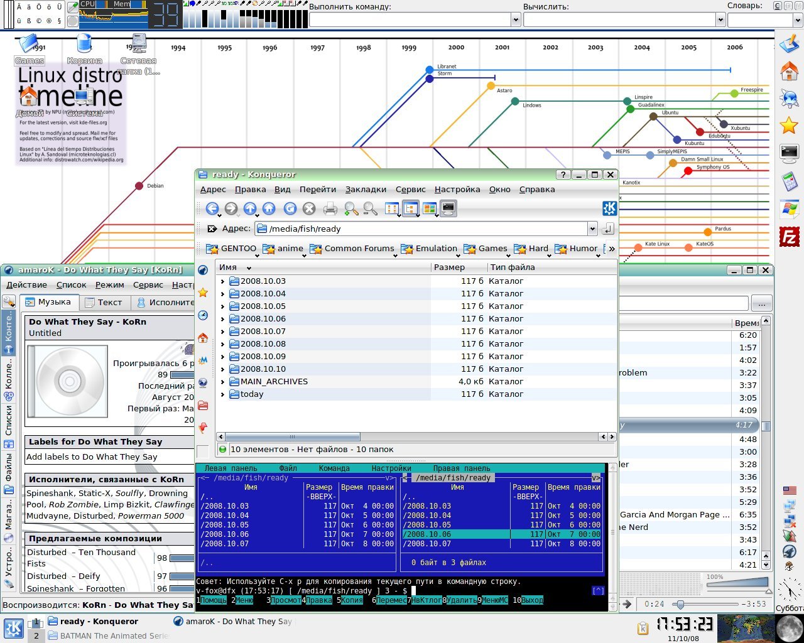The image size is (804, 643).
Task: Open the Humor bookmark folder
Action: [x=577, y=249]
